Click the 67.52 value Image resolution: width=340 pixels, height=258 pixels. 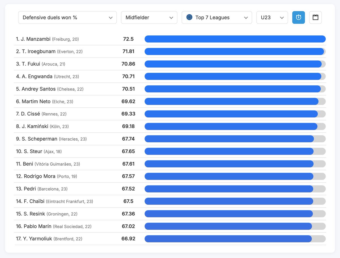pos(128,189)
